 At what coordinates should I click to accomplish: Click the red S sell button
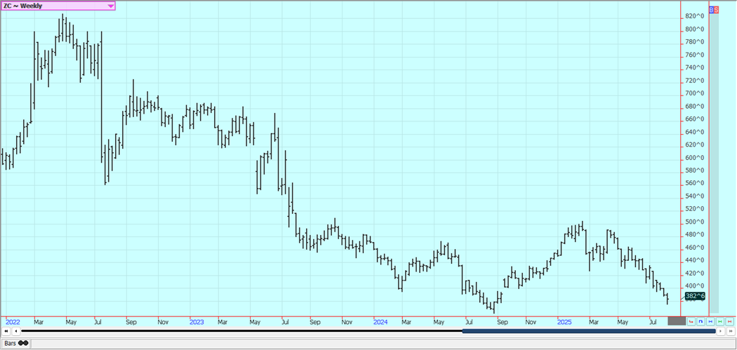click(x=717, y=9)
